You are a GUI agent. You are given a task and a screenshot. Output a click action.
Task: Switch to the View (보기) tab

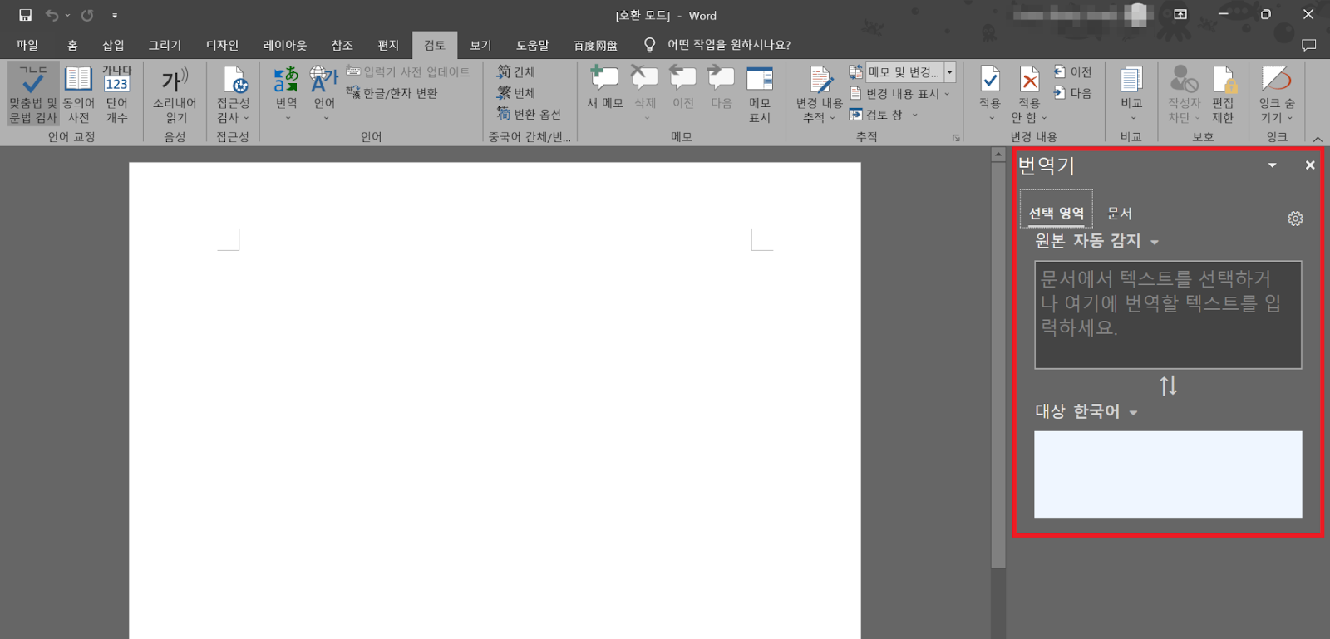480,45
